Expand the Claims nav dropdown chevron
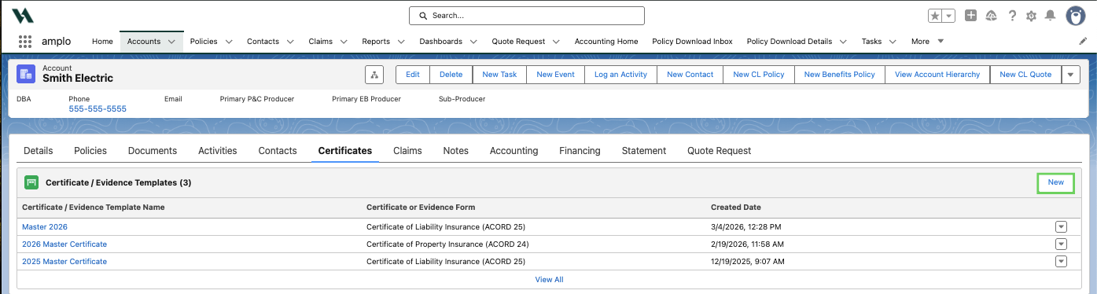The width and height of the screenshot is (1097, 294). 344,42
